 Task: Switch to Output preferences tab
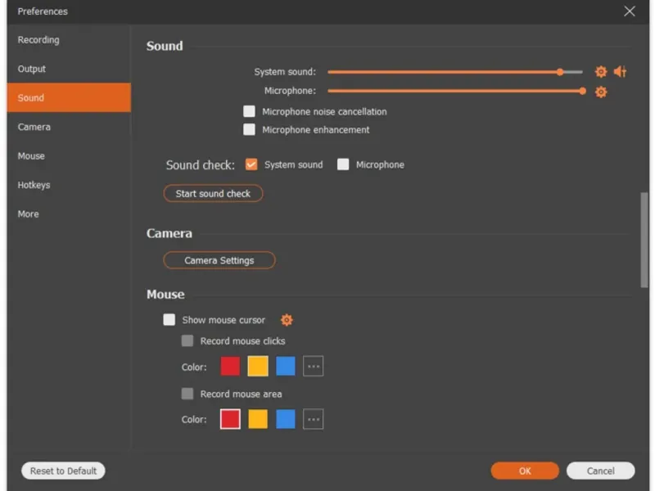69,69
